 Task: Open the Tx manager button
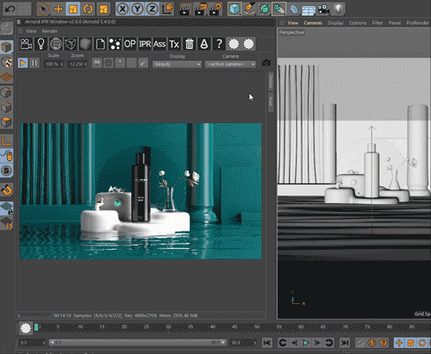pos(174,44)
